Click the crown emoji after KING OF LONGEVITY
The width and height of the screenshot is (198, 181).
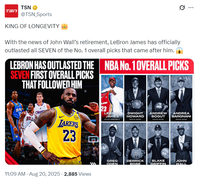64,26
